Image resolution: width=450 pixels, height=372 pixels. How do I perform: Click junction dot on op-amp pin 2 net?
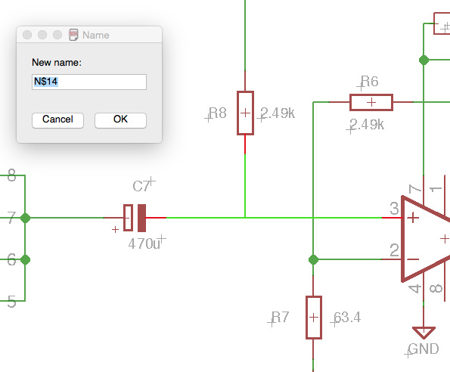313,259
